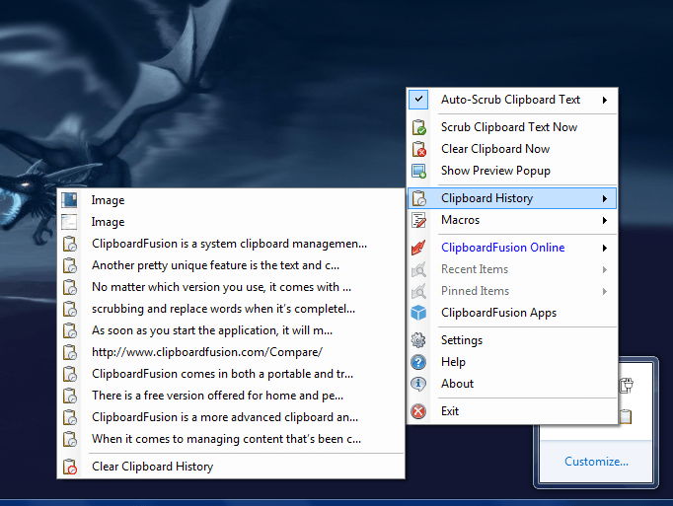
Task: Click the About info icon
Action: (419, 384)
